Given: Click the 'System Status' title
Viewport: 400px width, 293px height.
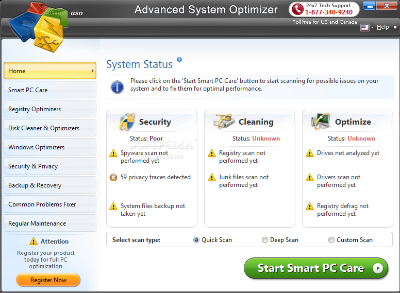Looking at the screenshot, I should point(140,64).
